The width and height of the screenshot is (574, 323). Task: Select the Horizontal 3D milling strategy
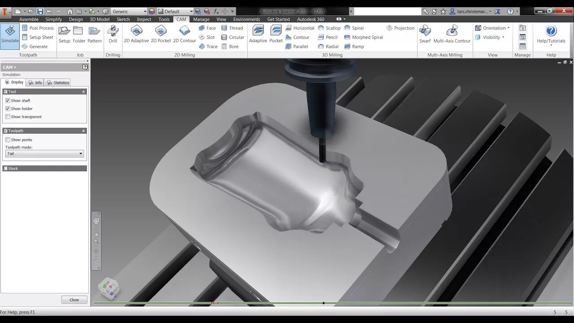tap(300, 28)
